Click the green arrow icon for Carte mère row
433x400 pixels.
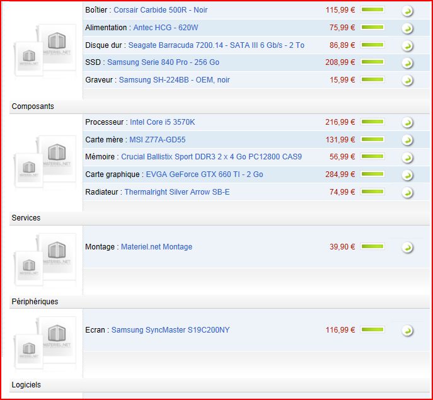pyautogui.click(x=407, y=140)
